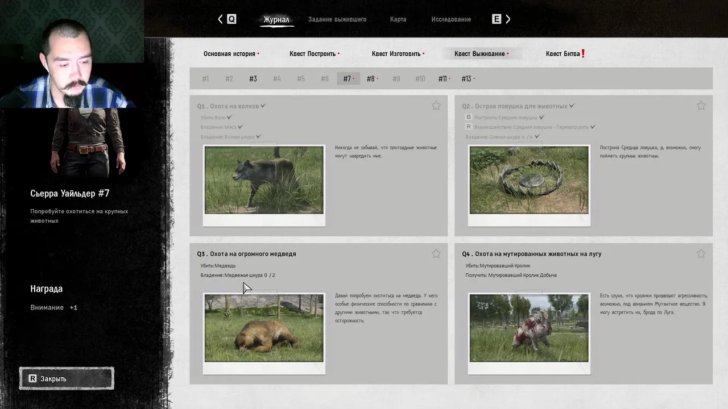Close the journal with the Закрыть button
The width and height of the screenshot is (728, 409).
pyautogui.click(x=67, y=378)
